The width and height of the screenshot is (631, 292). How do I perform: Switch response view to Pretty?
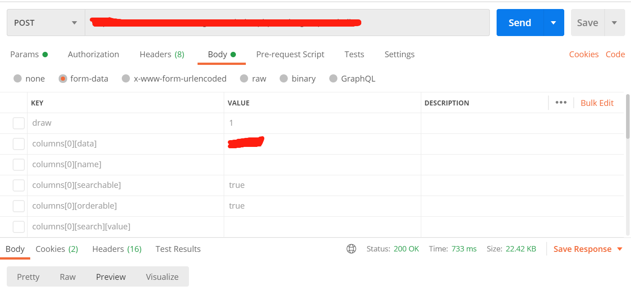click(28, 277)
